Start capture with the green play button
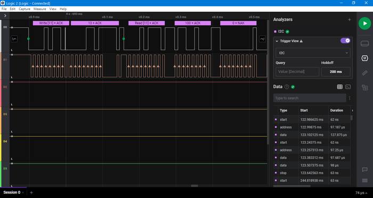This screenshot has height=198, width=373. click(x=364, y=23)
